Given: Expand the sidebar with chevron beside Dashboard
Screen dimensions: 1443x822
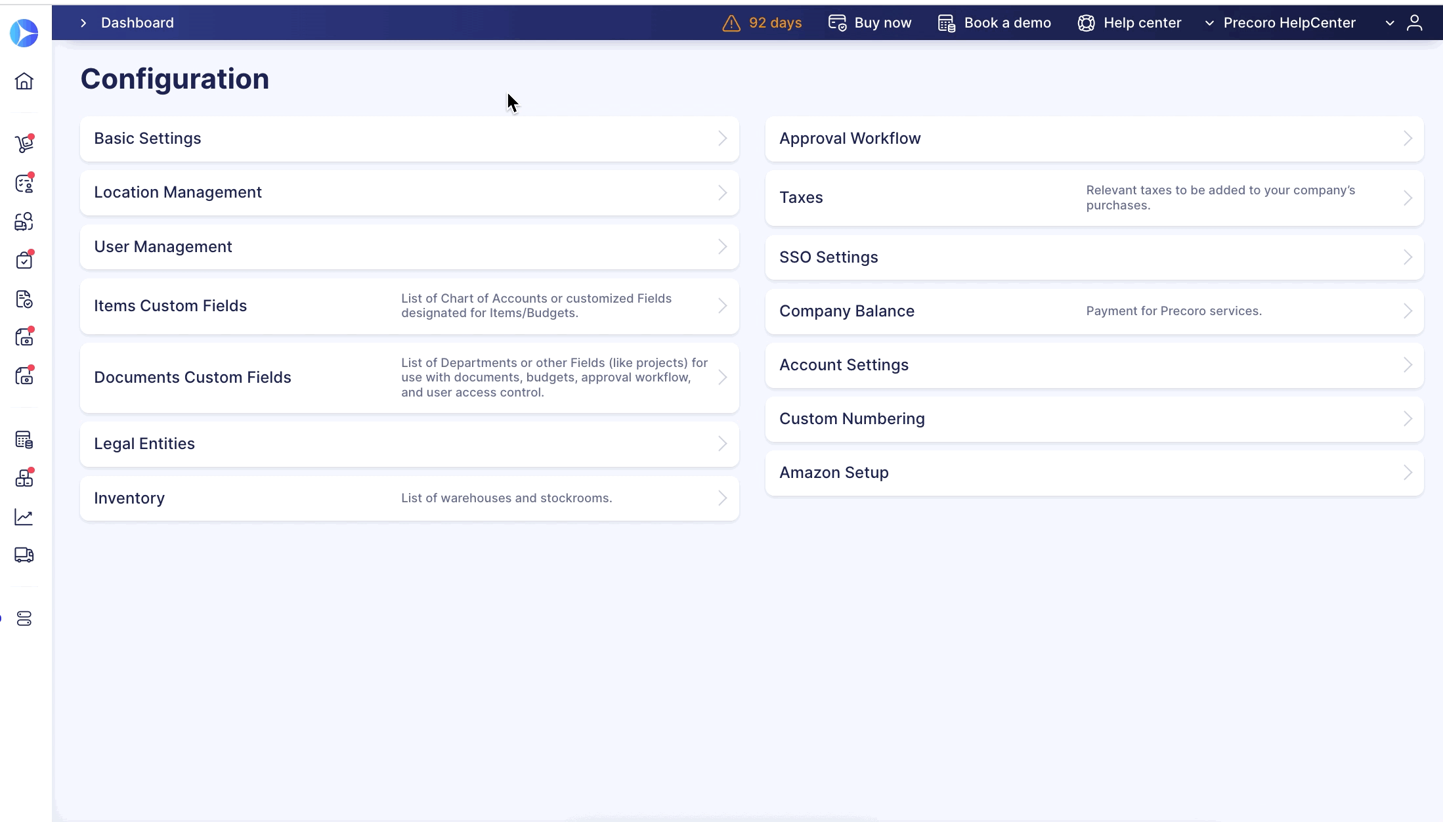Looking at the screenshot, I should click(x=83, y=23).
